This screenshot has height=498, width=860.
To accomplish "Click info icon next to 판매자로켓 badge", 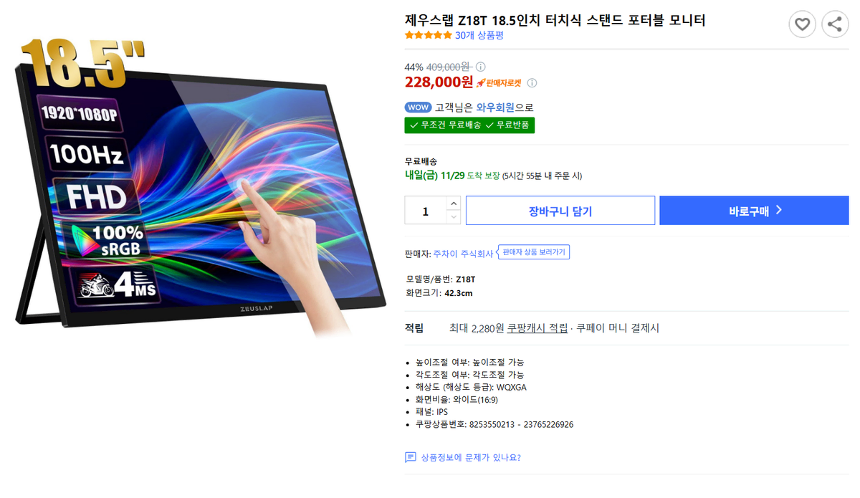I will point(532,83).
